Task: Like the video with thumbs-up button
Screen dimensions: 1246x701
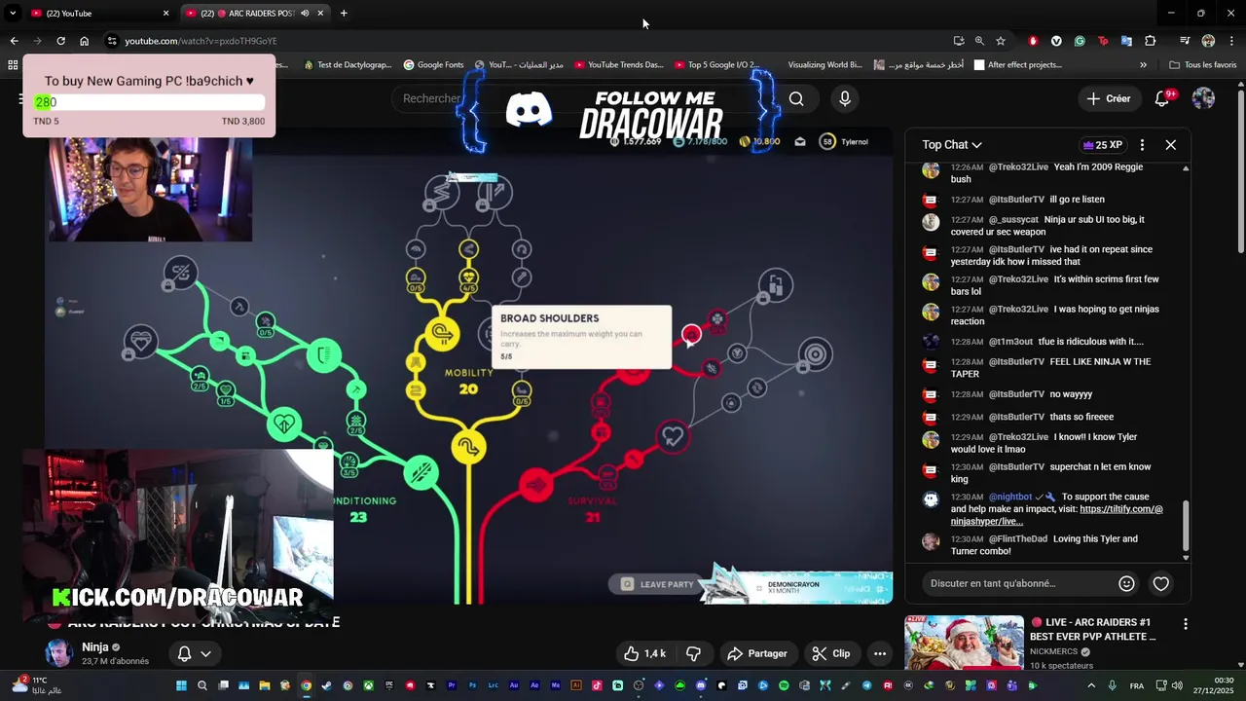Action: tap(644, 653)
